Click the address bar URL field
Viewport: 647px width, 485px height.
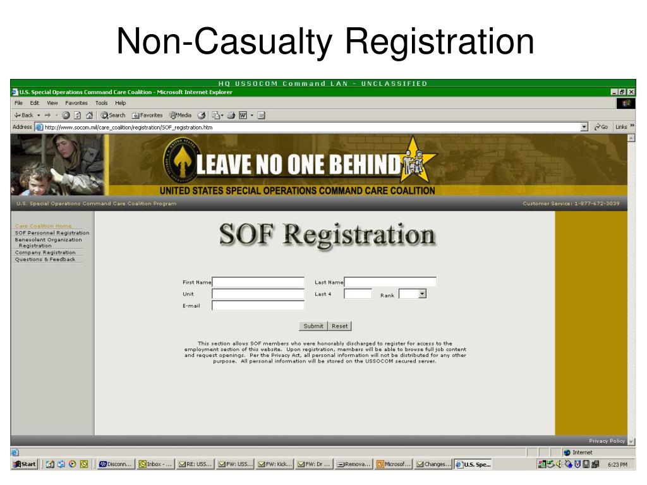tap(308, 127)
